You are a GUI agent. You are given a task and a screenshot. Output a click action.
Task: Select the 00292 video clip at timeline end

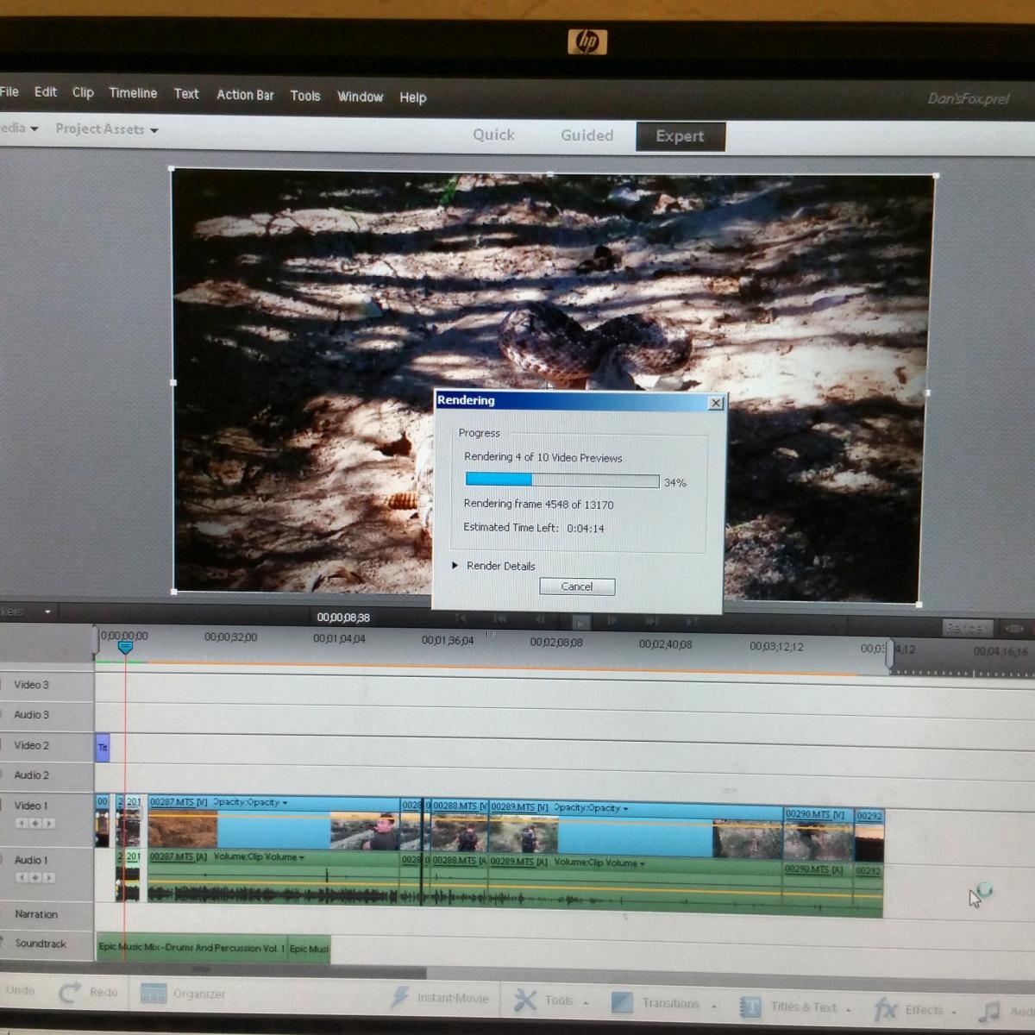(869, 836)
